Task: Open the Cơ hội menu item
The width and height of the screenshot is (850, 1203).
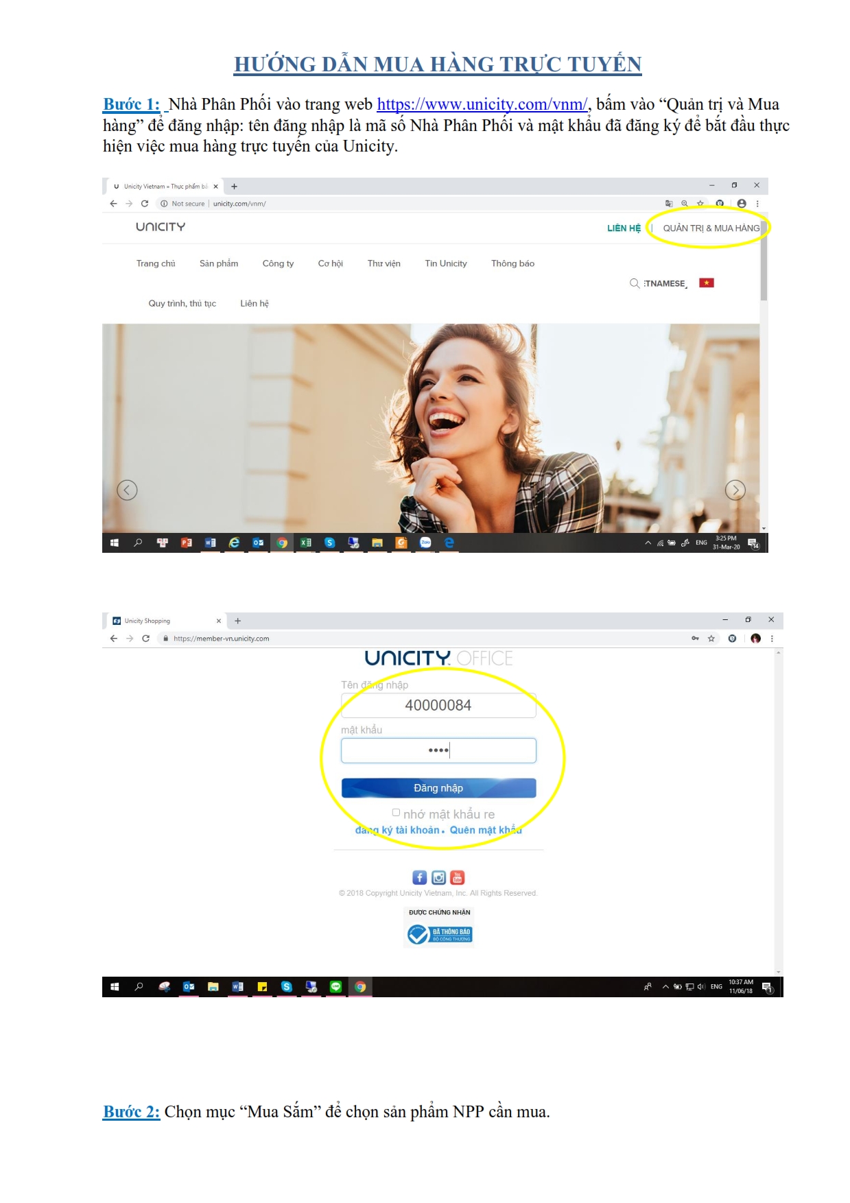Action: click(x=330, y=263)
